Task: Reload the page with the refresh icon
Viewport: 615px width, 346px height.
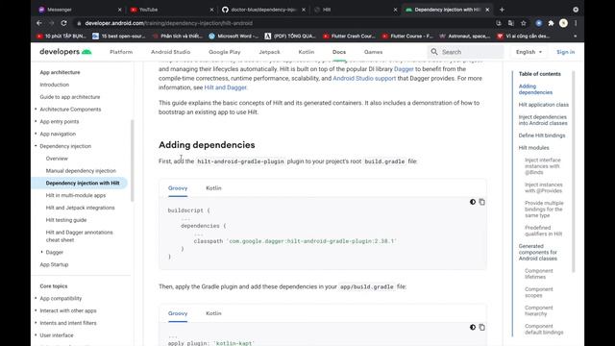Action: [64, 23]
